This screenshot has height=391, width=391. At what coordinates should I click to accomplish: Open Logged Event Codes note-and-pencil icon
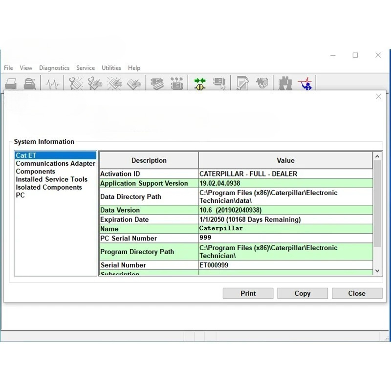[134, 84]
